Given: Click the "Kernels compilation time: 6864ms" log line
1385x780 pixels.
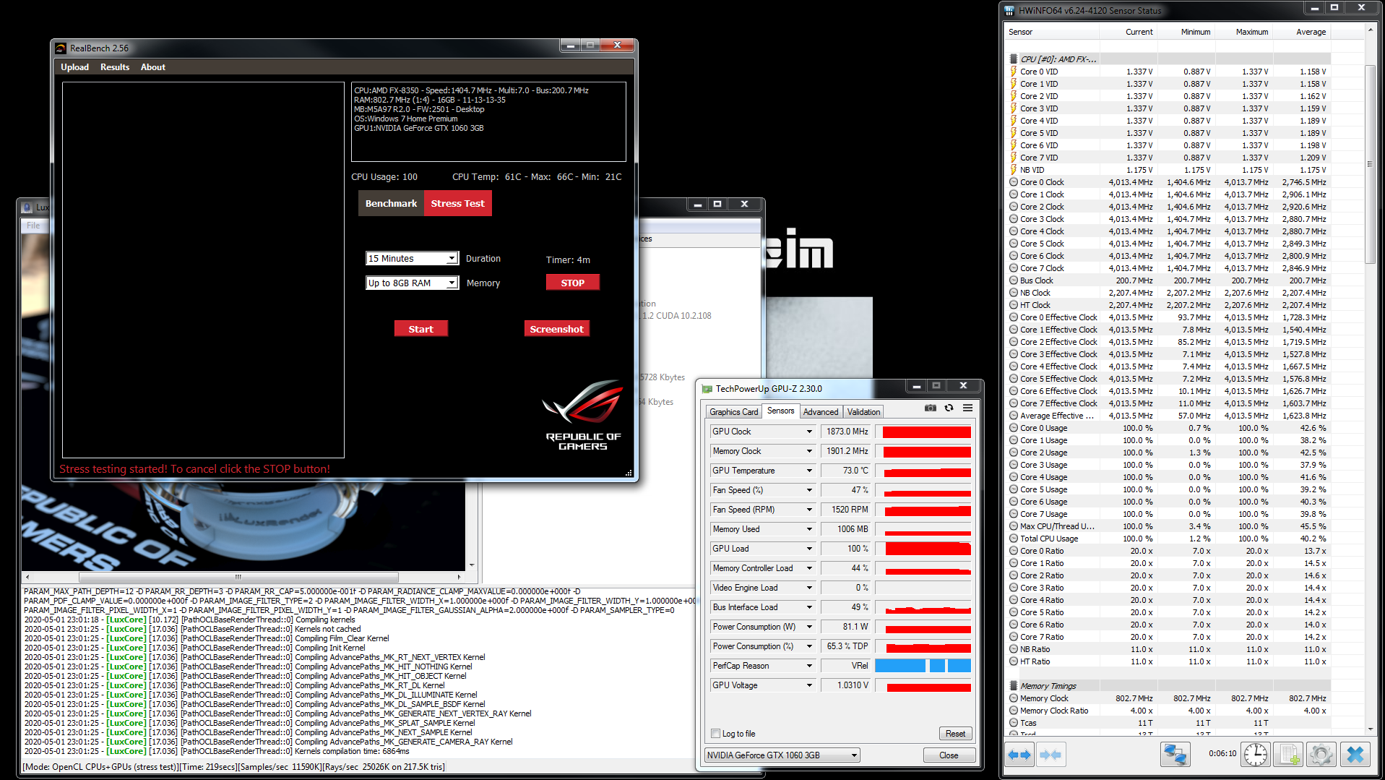Looking at the screenshot, I should coord(217,752).
